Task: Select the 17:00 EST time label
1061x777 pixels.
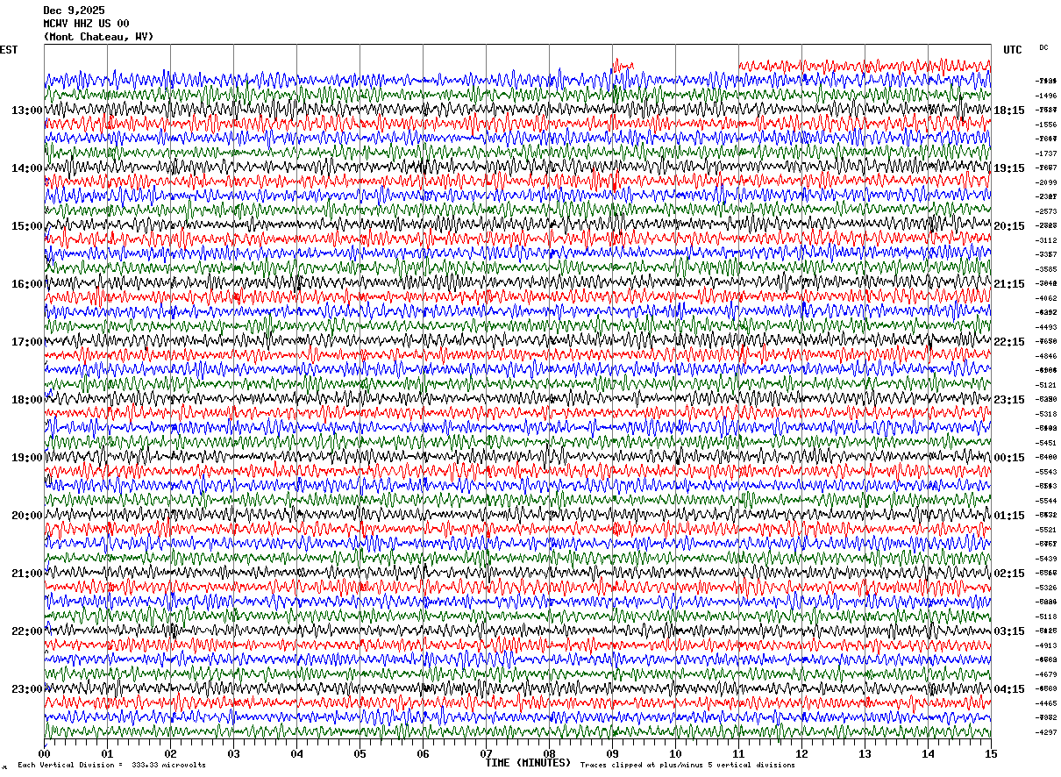Action: coord(27,342)
